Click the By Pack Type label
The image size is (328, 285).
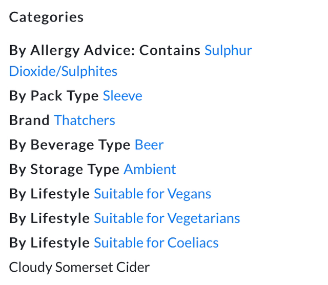[54, 96]
